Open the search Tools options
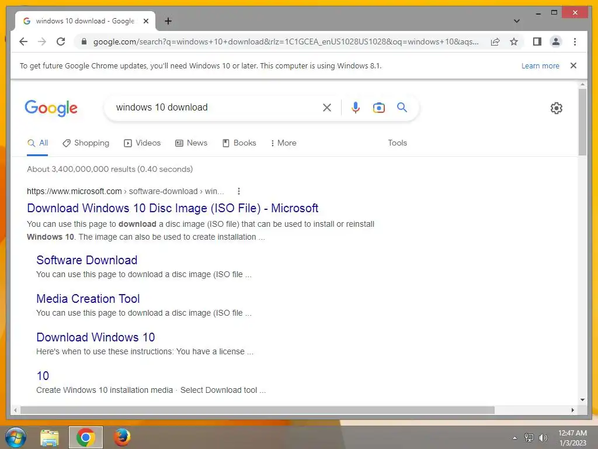Image resolution: width=598 pixels, height=449 pixels. coord(397,143)
